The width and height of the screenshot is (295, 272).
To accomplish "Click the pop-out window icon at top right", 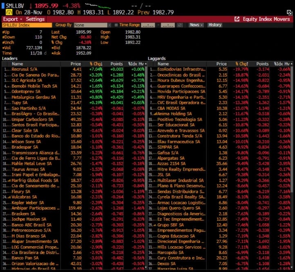I will pyautogui.click(x=290, y=13).
